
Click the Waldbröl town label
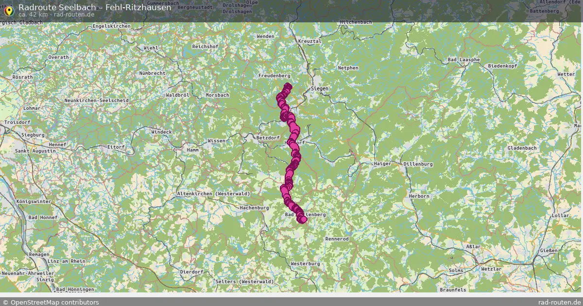click(177, 95)
